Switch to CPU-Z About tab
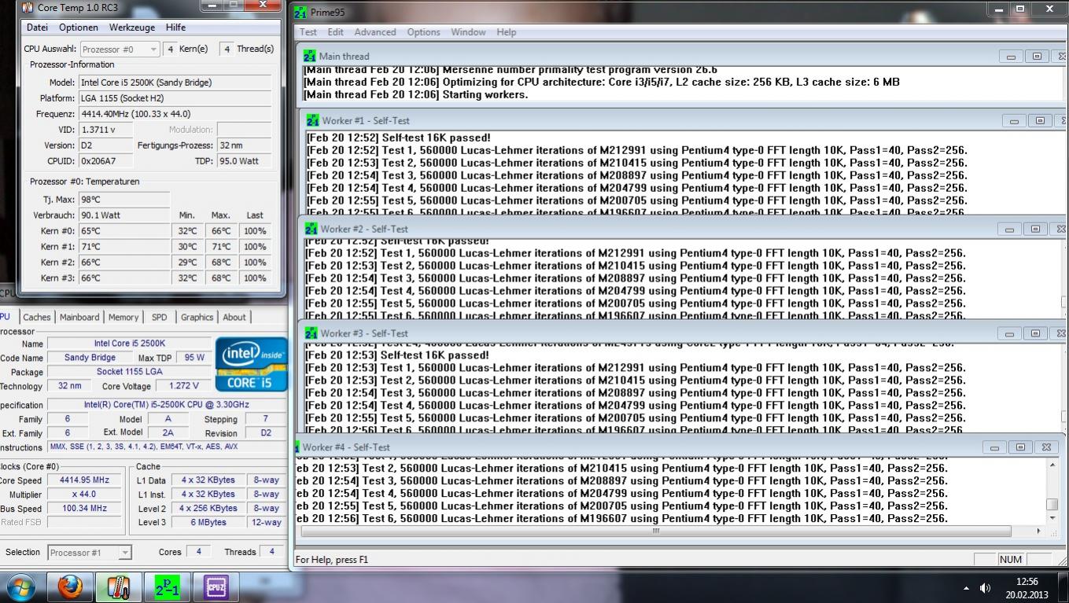The height and width of the screenshot is (603, 1069). click(x=234, y=317)
